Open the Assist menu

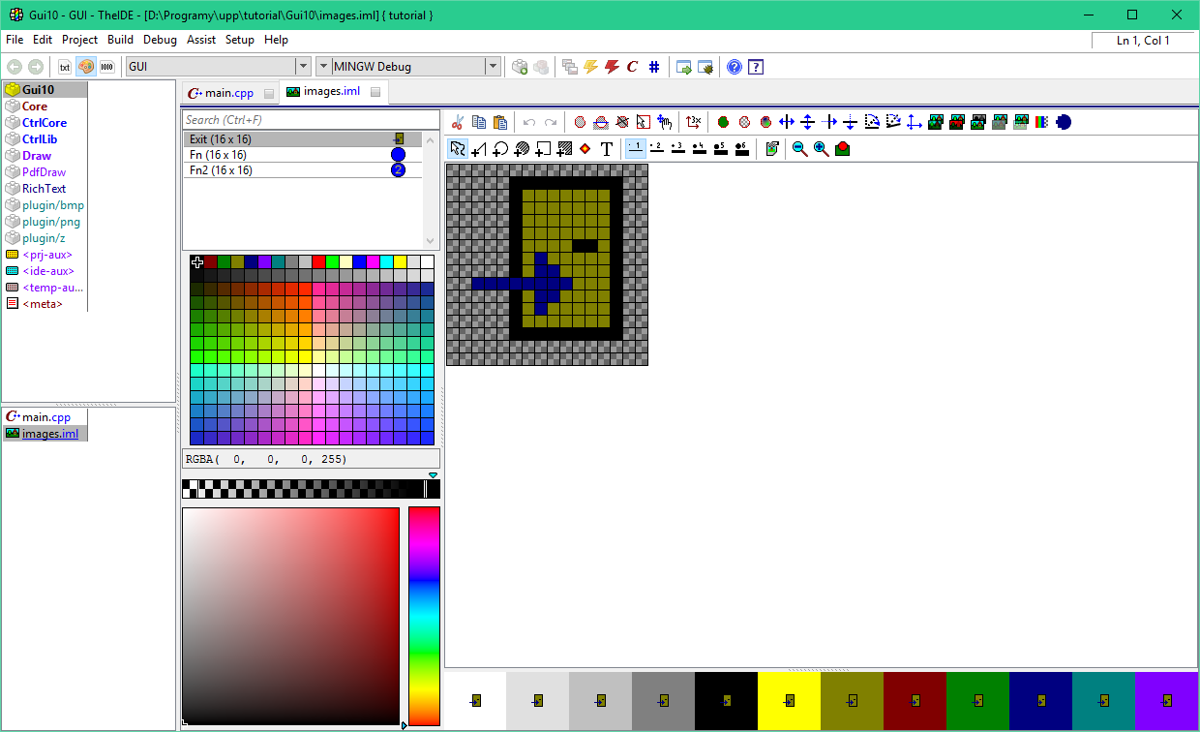(x=201, y=40)
